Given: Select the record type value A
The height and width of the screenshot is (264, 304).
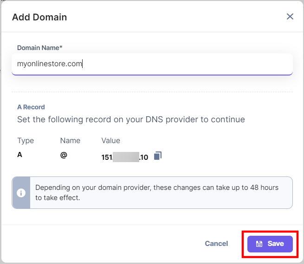Looking at the screenshot, I should point(20,155).
